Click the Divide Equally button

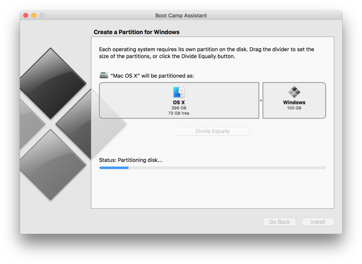pos(212,131)
